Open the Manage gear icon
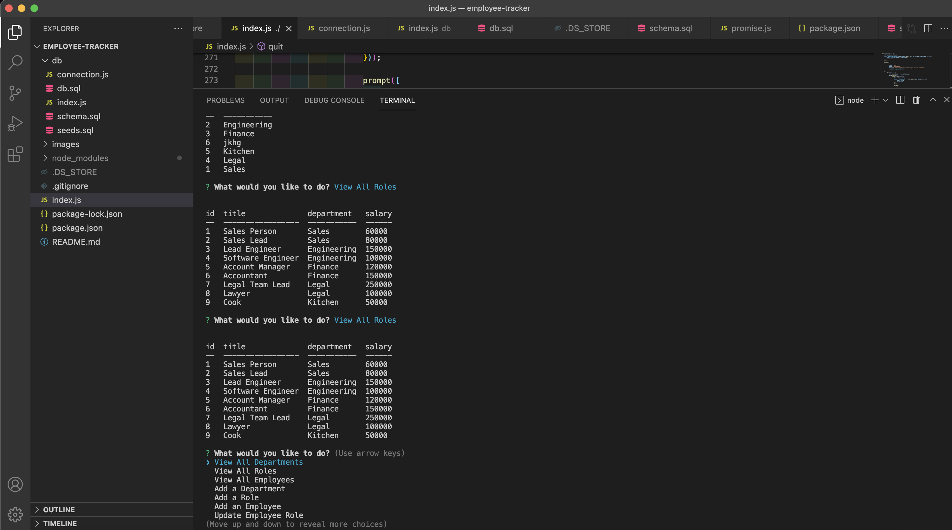 click(x=15, y=514)
